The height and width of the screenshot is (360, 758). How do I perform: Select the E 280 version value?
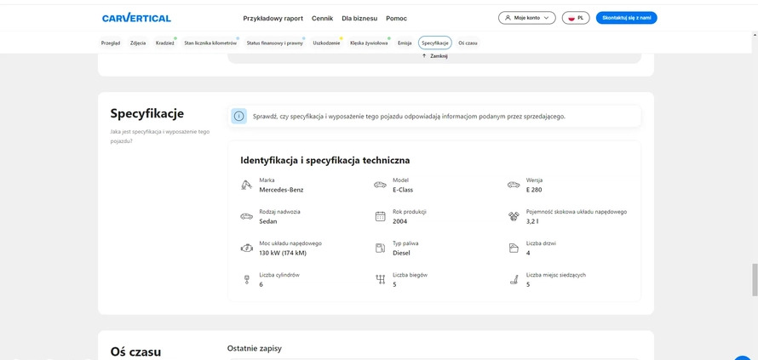534,190
